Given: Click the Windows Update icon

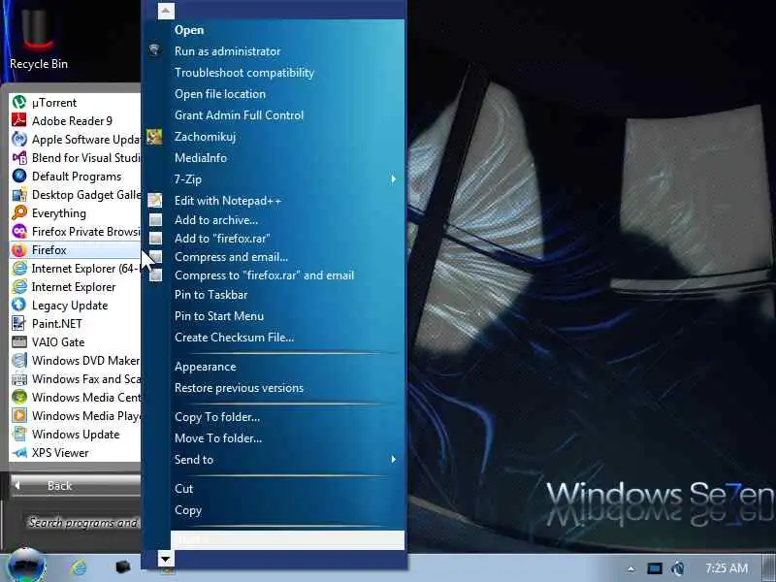Looking at the screenshot, I should (x=19, y=434).
